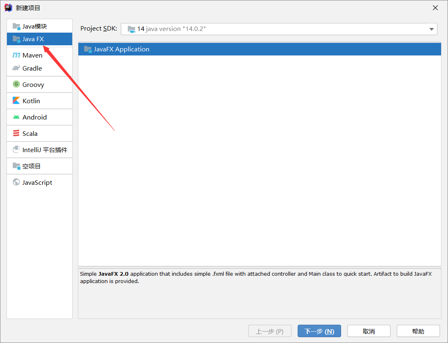
Task: Select the Android project type
Action: 40,117
